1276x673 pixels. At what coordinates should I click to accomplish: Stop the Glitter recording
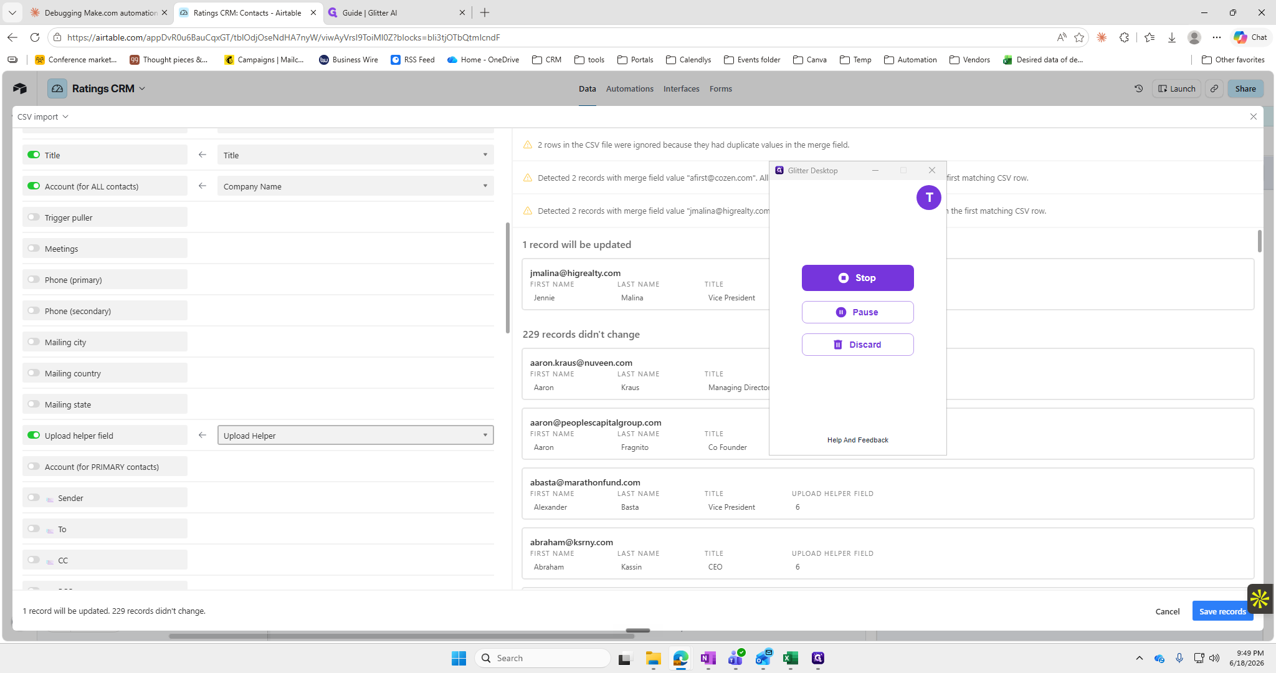pos(857,278)
